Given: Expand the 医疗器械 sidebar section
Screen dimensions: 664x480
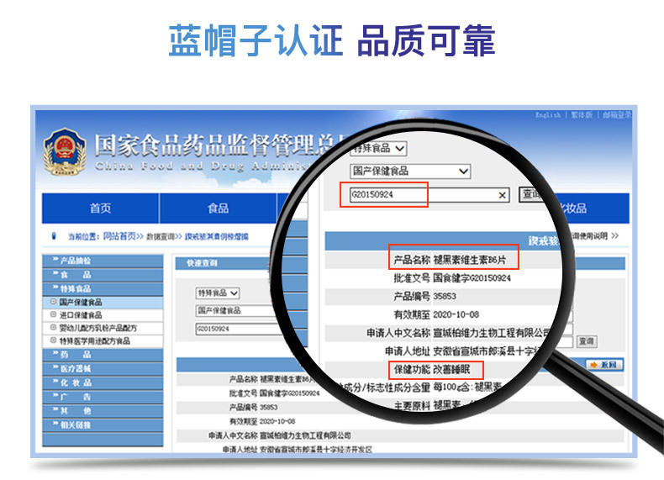Looking at the screenshot, I should [102, 368].
